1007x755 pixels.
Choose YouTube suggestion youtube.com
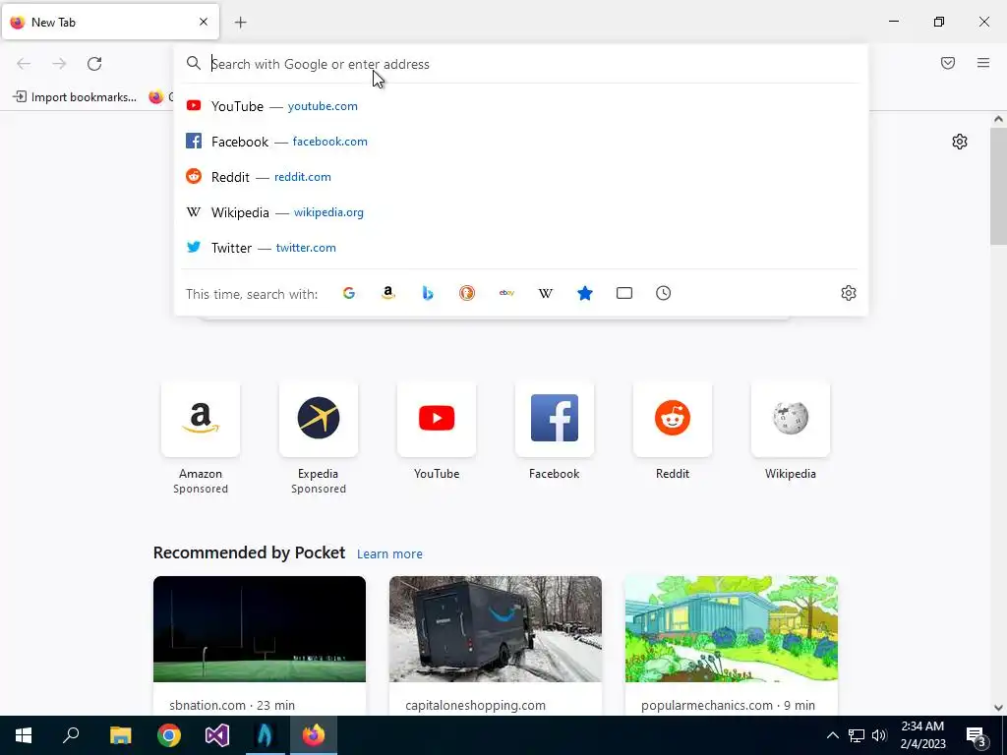(520, 106)
